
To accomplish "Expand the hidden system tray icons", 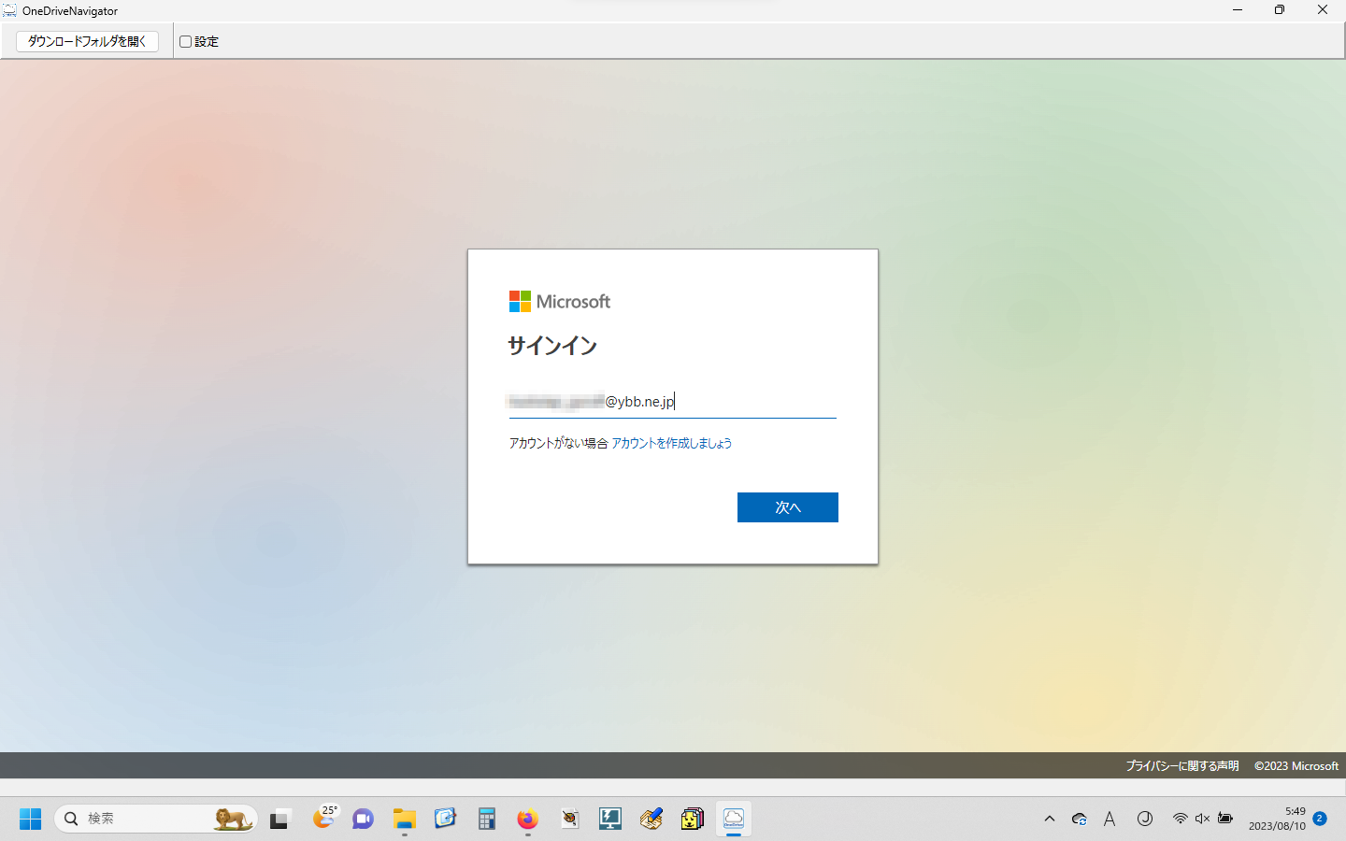I will point(1050,820).
